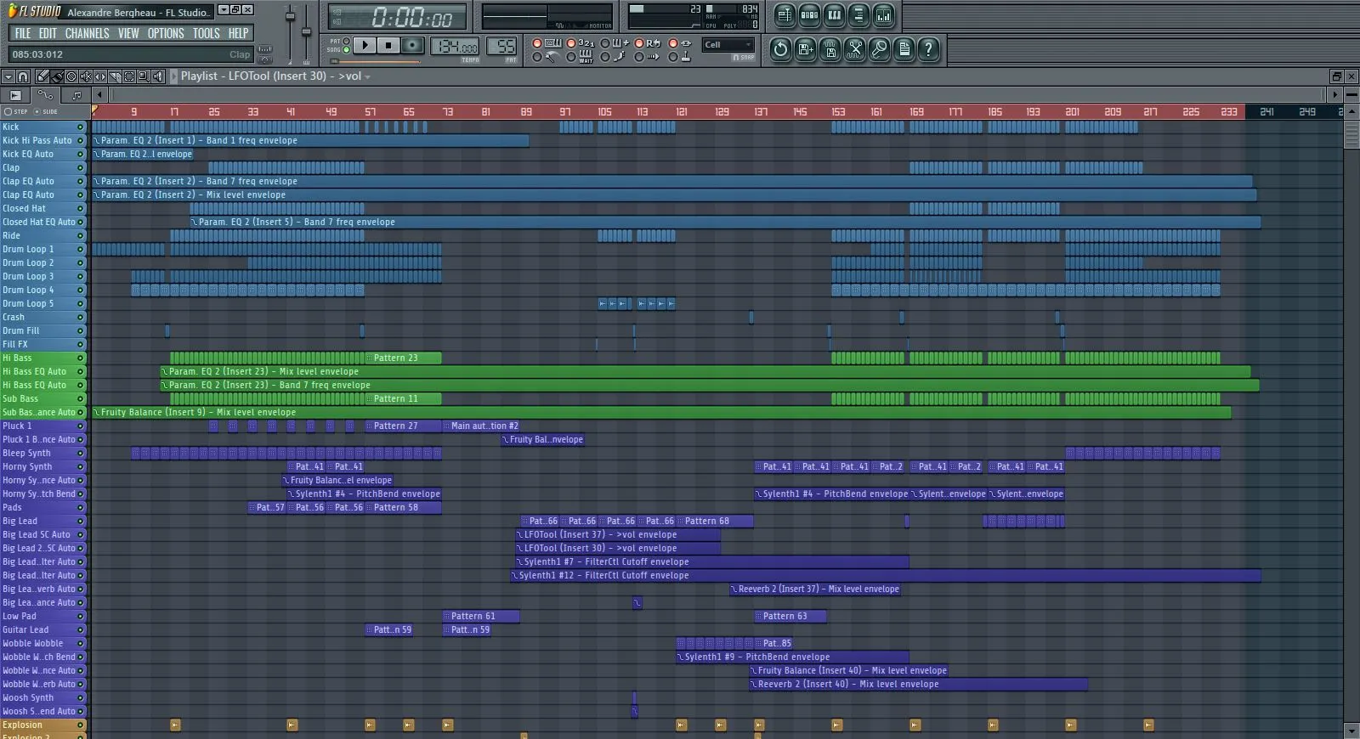Open the Step Sequencer via top toolbar icon

click(809, 14)
